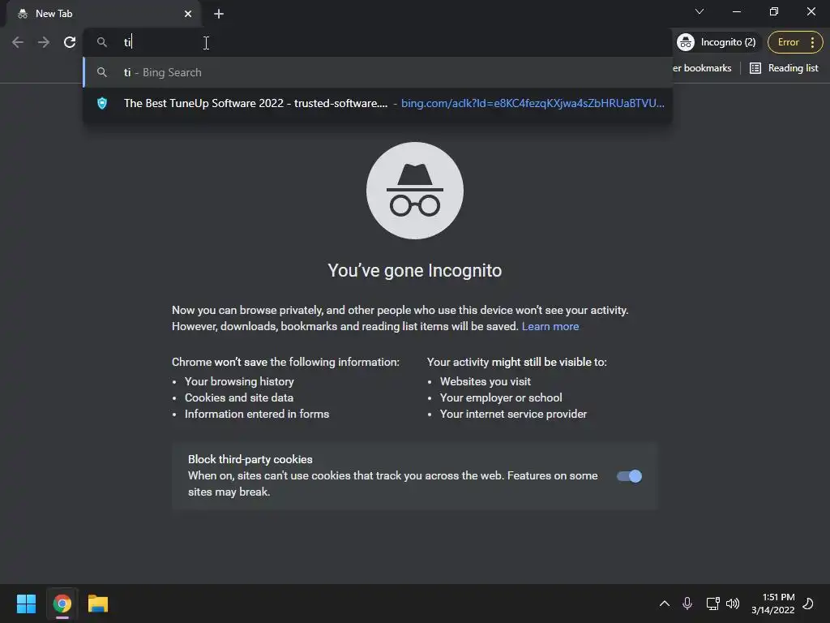The height and width of the screenshot is (623, 830).
Task: Open the tab search chevron
Action: (700, 11)
